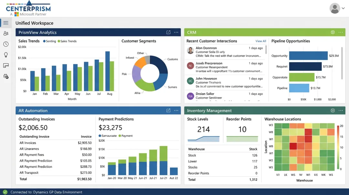Open the hamburger navigation menu

click(6, 23)
